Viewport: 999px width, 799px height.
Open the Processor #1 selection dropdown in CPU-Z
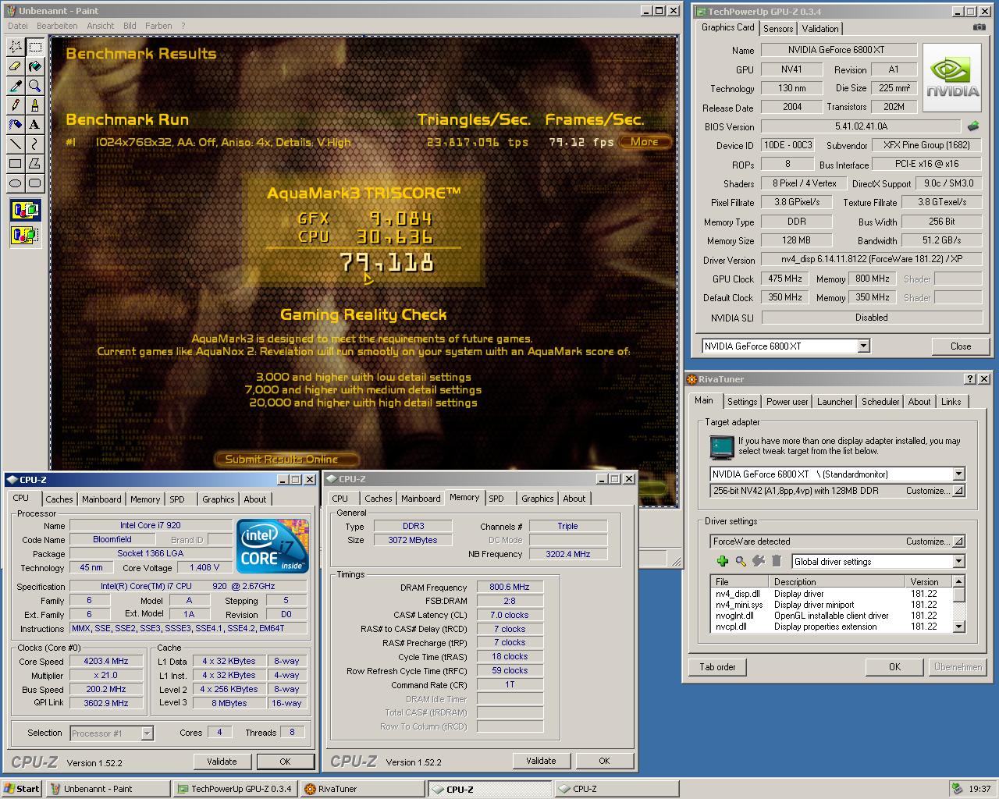pos(147,733)
